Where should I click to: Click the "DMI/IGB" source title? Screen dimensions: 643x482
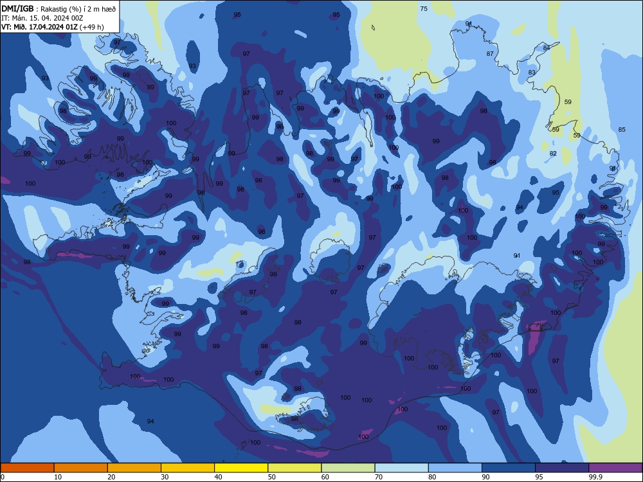pyautogui.click(x=17, y=8)
